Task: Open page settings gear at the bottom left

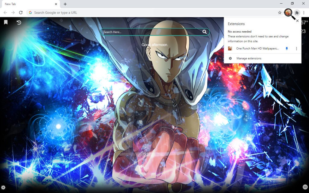Action: (3, 187)
